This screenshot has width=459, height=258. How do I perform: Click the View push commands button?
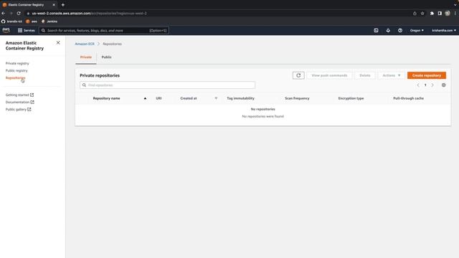[329, 75]
